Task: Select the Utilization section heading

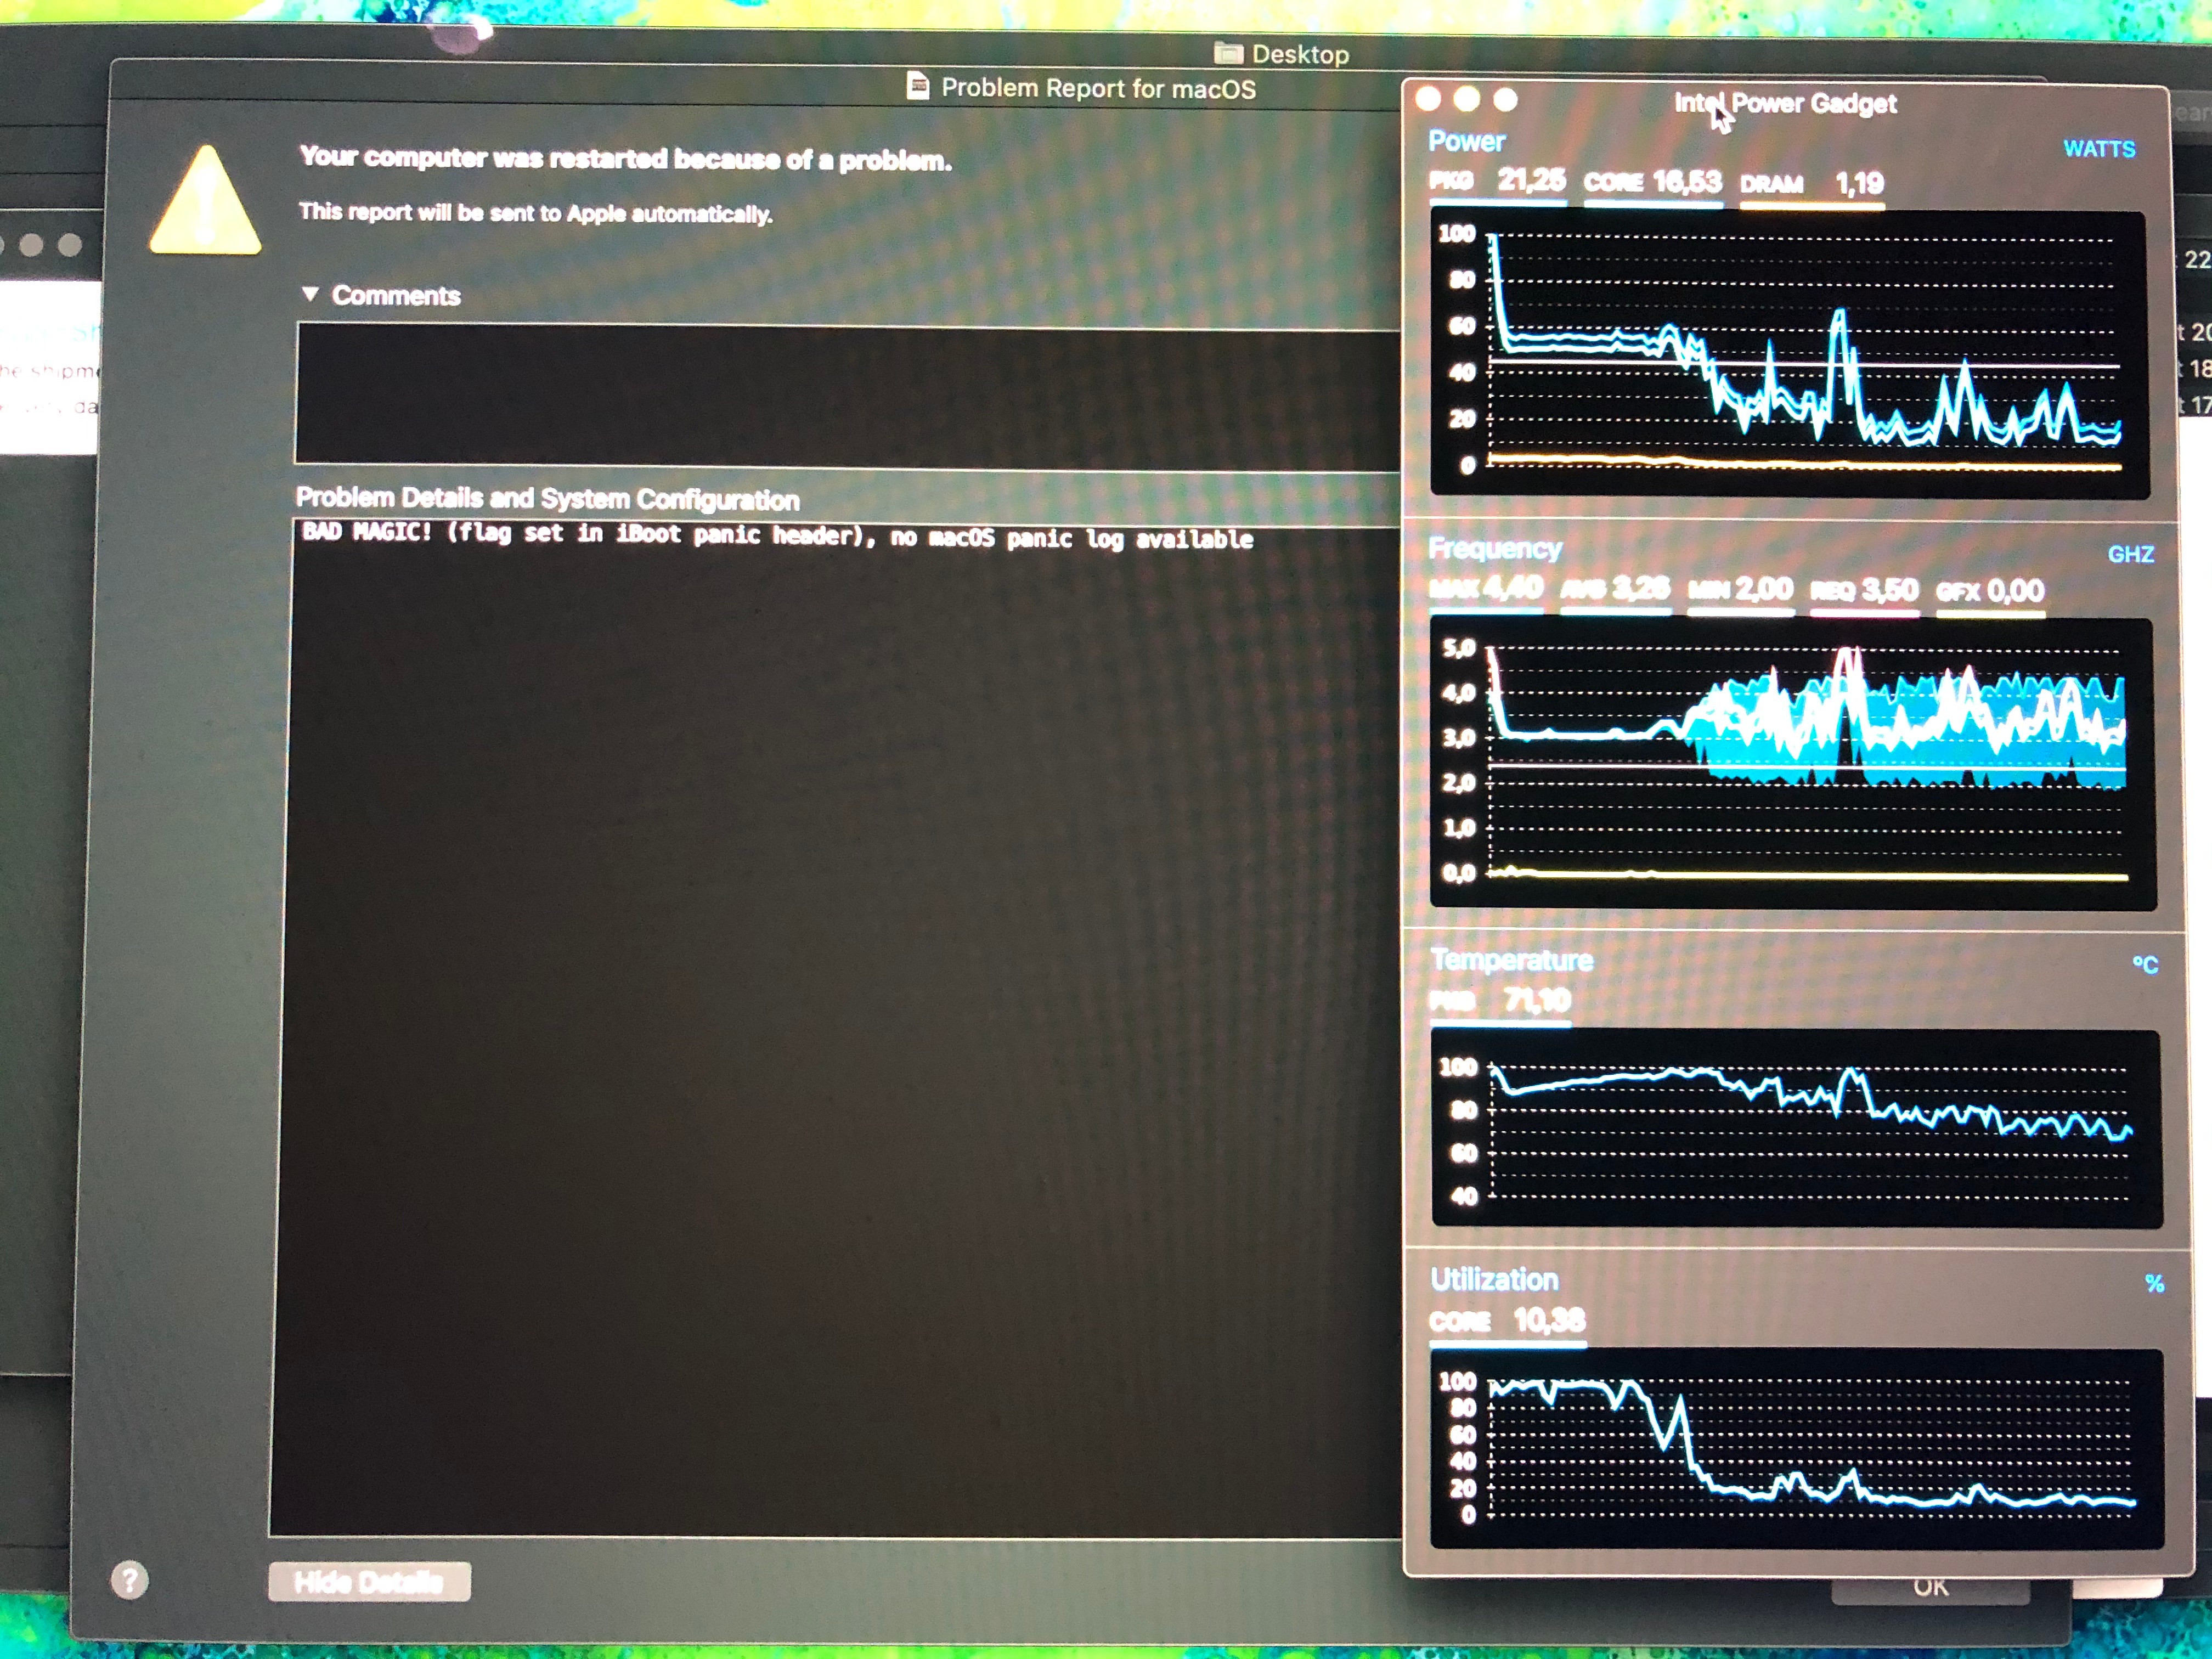Action: click(x=1494, y=1279)
